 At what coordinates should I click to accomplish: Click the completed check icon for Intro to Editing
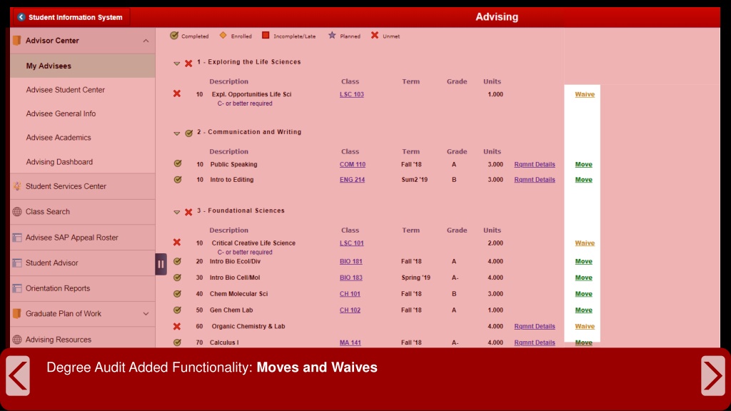pyautogui.click(x=178, y=179)
